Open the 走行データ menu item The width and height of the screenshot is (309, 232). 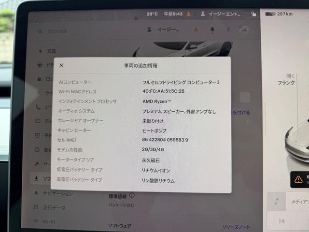[49, 207]
